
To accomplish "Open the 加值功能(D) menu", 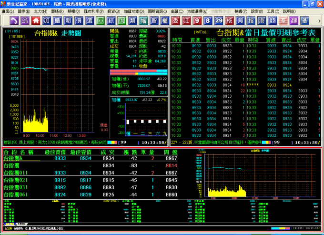I will tap(134, 11).
